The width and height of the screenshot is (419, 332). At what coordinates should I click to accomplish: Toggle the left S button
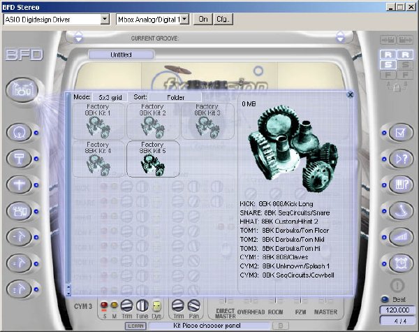(388, 65)
